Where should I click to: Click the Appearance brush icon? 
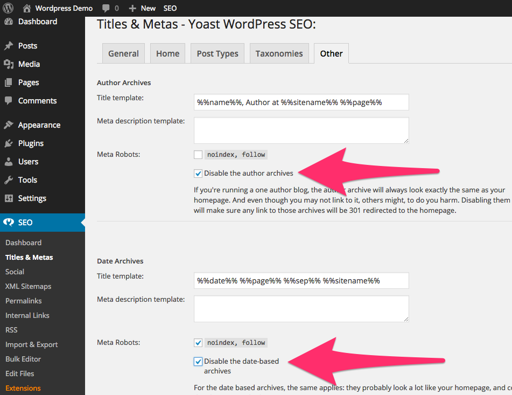pos(9,125)
